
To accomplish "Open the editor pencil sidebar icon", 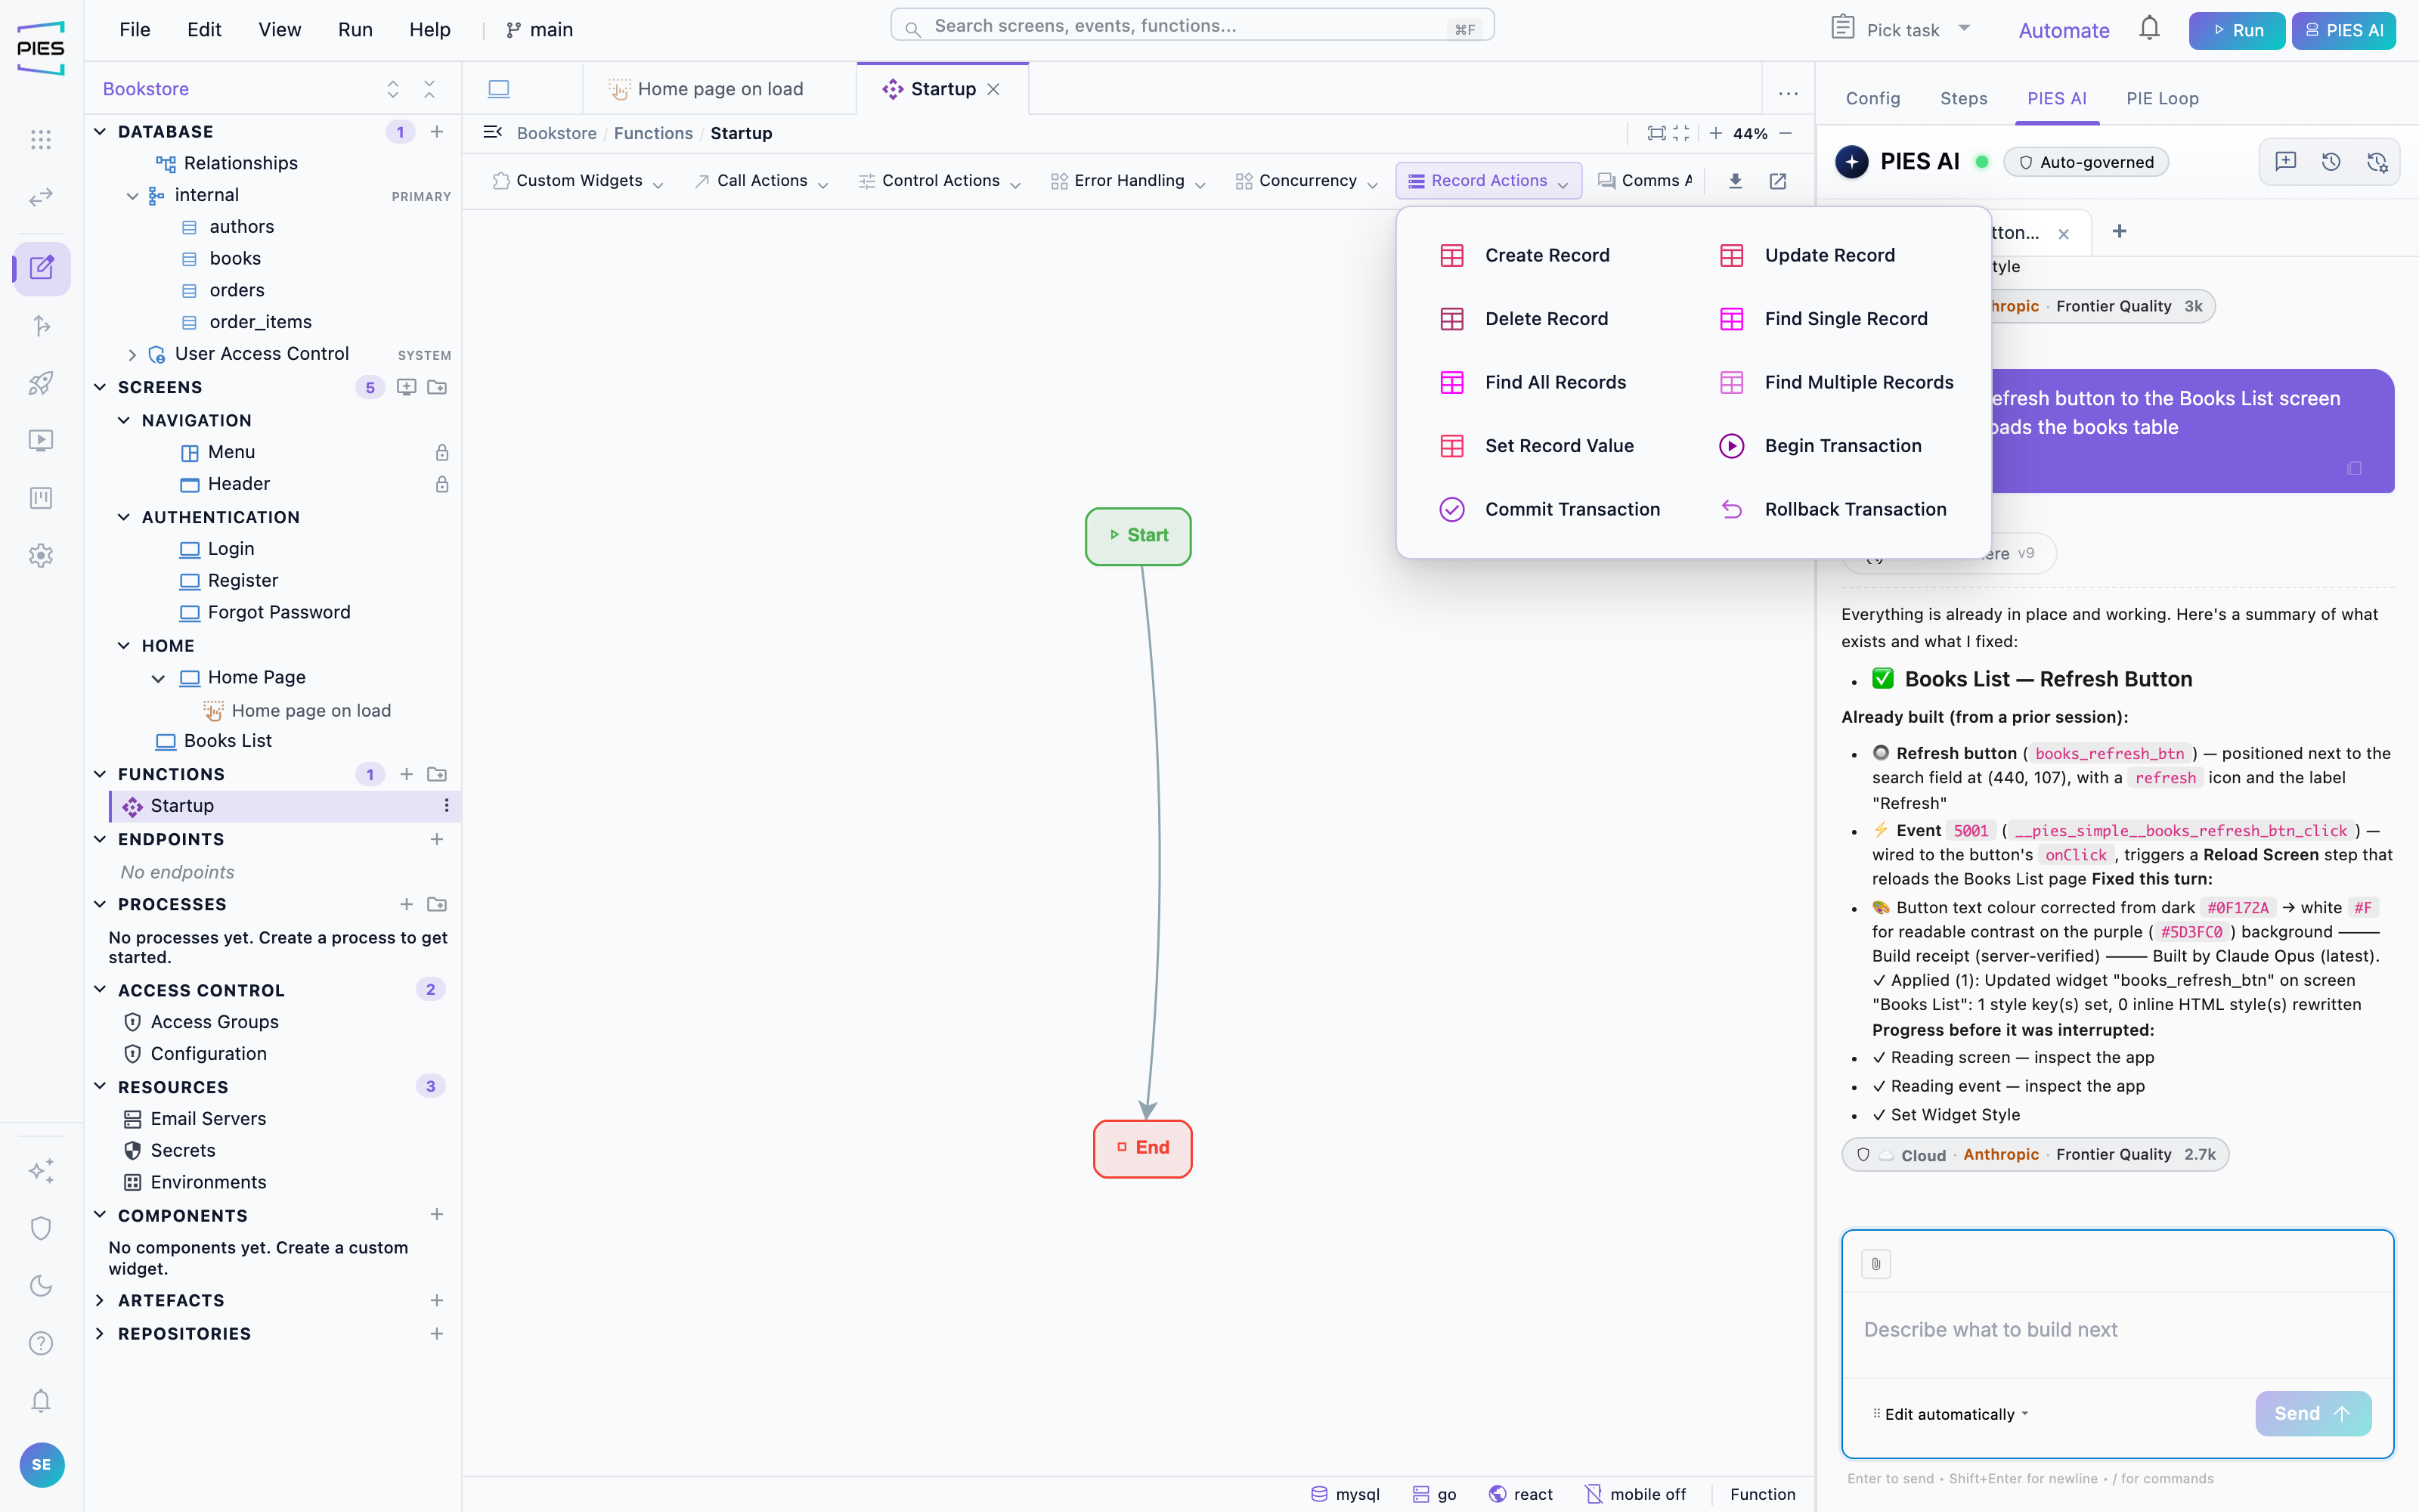I will tap(41, 268).
